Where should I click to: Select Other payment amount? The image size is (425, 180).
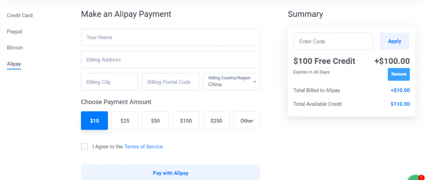point(247,121)
